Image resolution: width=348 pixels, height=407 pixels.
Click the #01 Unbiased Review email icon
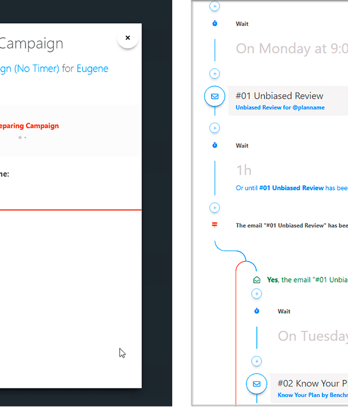(215, 96)
